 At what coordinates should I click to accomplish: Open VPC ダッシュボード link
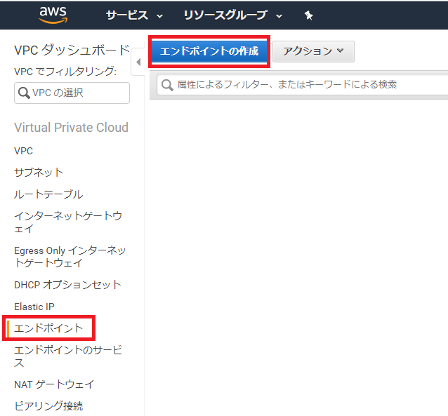[72, 50]
